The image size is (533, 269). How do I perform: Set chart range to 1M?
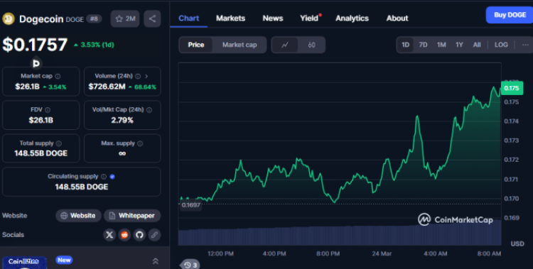(441, 45)
